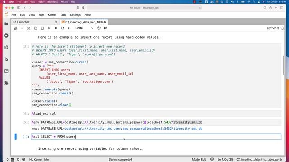289x162 pixels.
Task: Restart the kernel circular arrow icon
Action: [63, 28]
